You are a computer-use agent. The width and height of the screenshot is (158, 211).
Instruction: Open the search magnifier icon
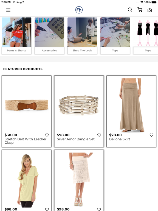coord(130,10)
